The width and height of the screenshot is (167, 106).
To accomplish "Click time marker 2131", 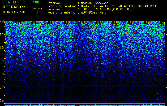I will 18,23.
